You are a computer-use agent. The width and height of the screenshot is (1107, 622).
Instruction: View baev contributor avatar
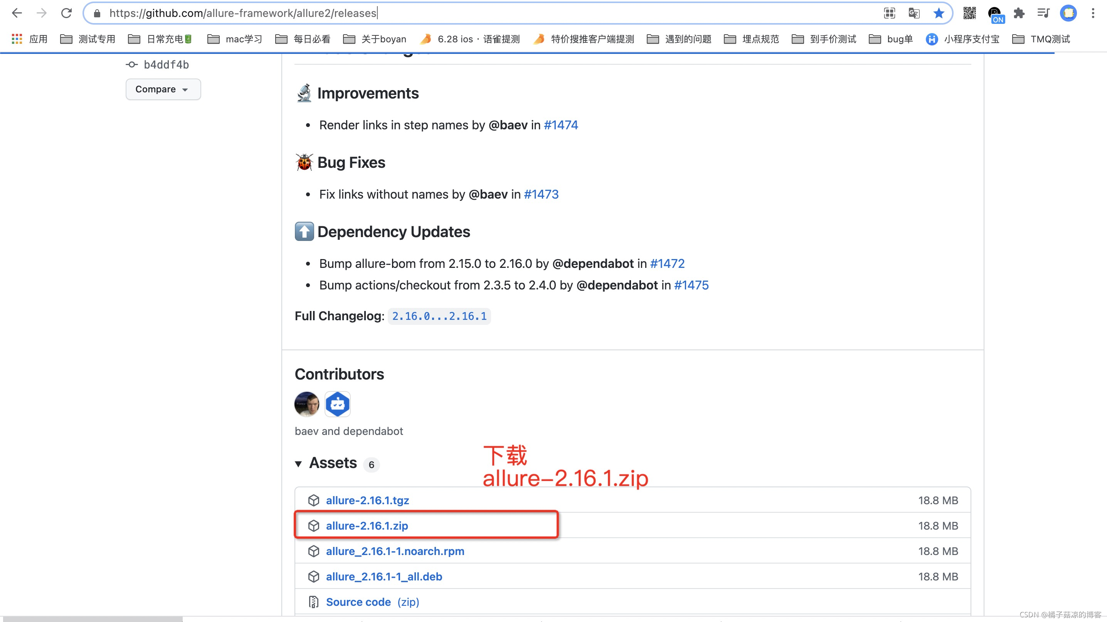pos(307,404)
